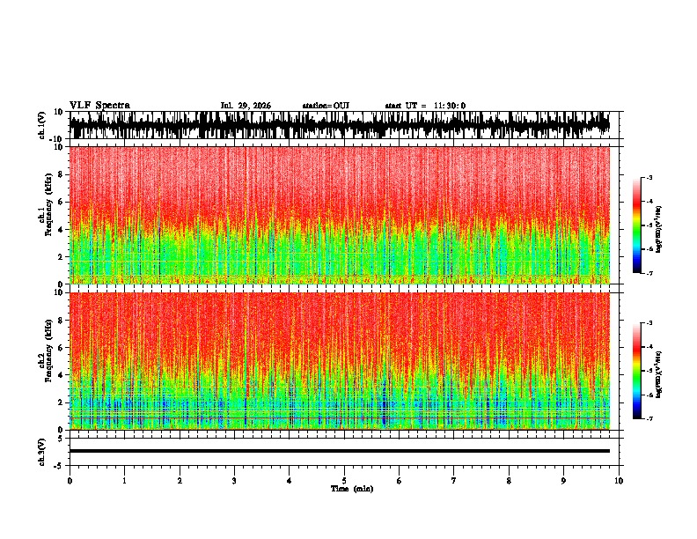Click the ch.1(V) waveform axis label
Image resolution: width=697 pixels, height=539 pixels.
(x=42, y=125)
